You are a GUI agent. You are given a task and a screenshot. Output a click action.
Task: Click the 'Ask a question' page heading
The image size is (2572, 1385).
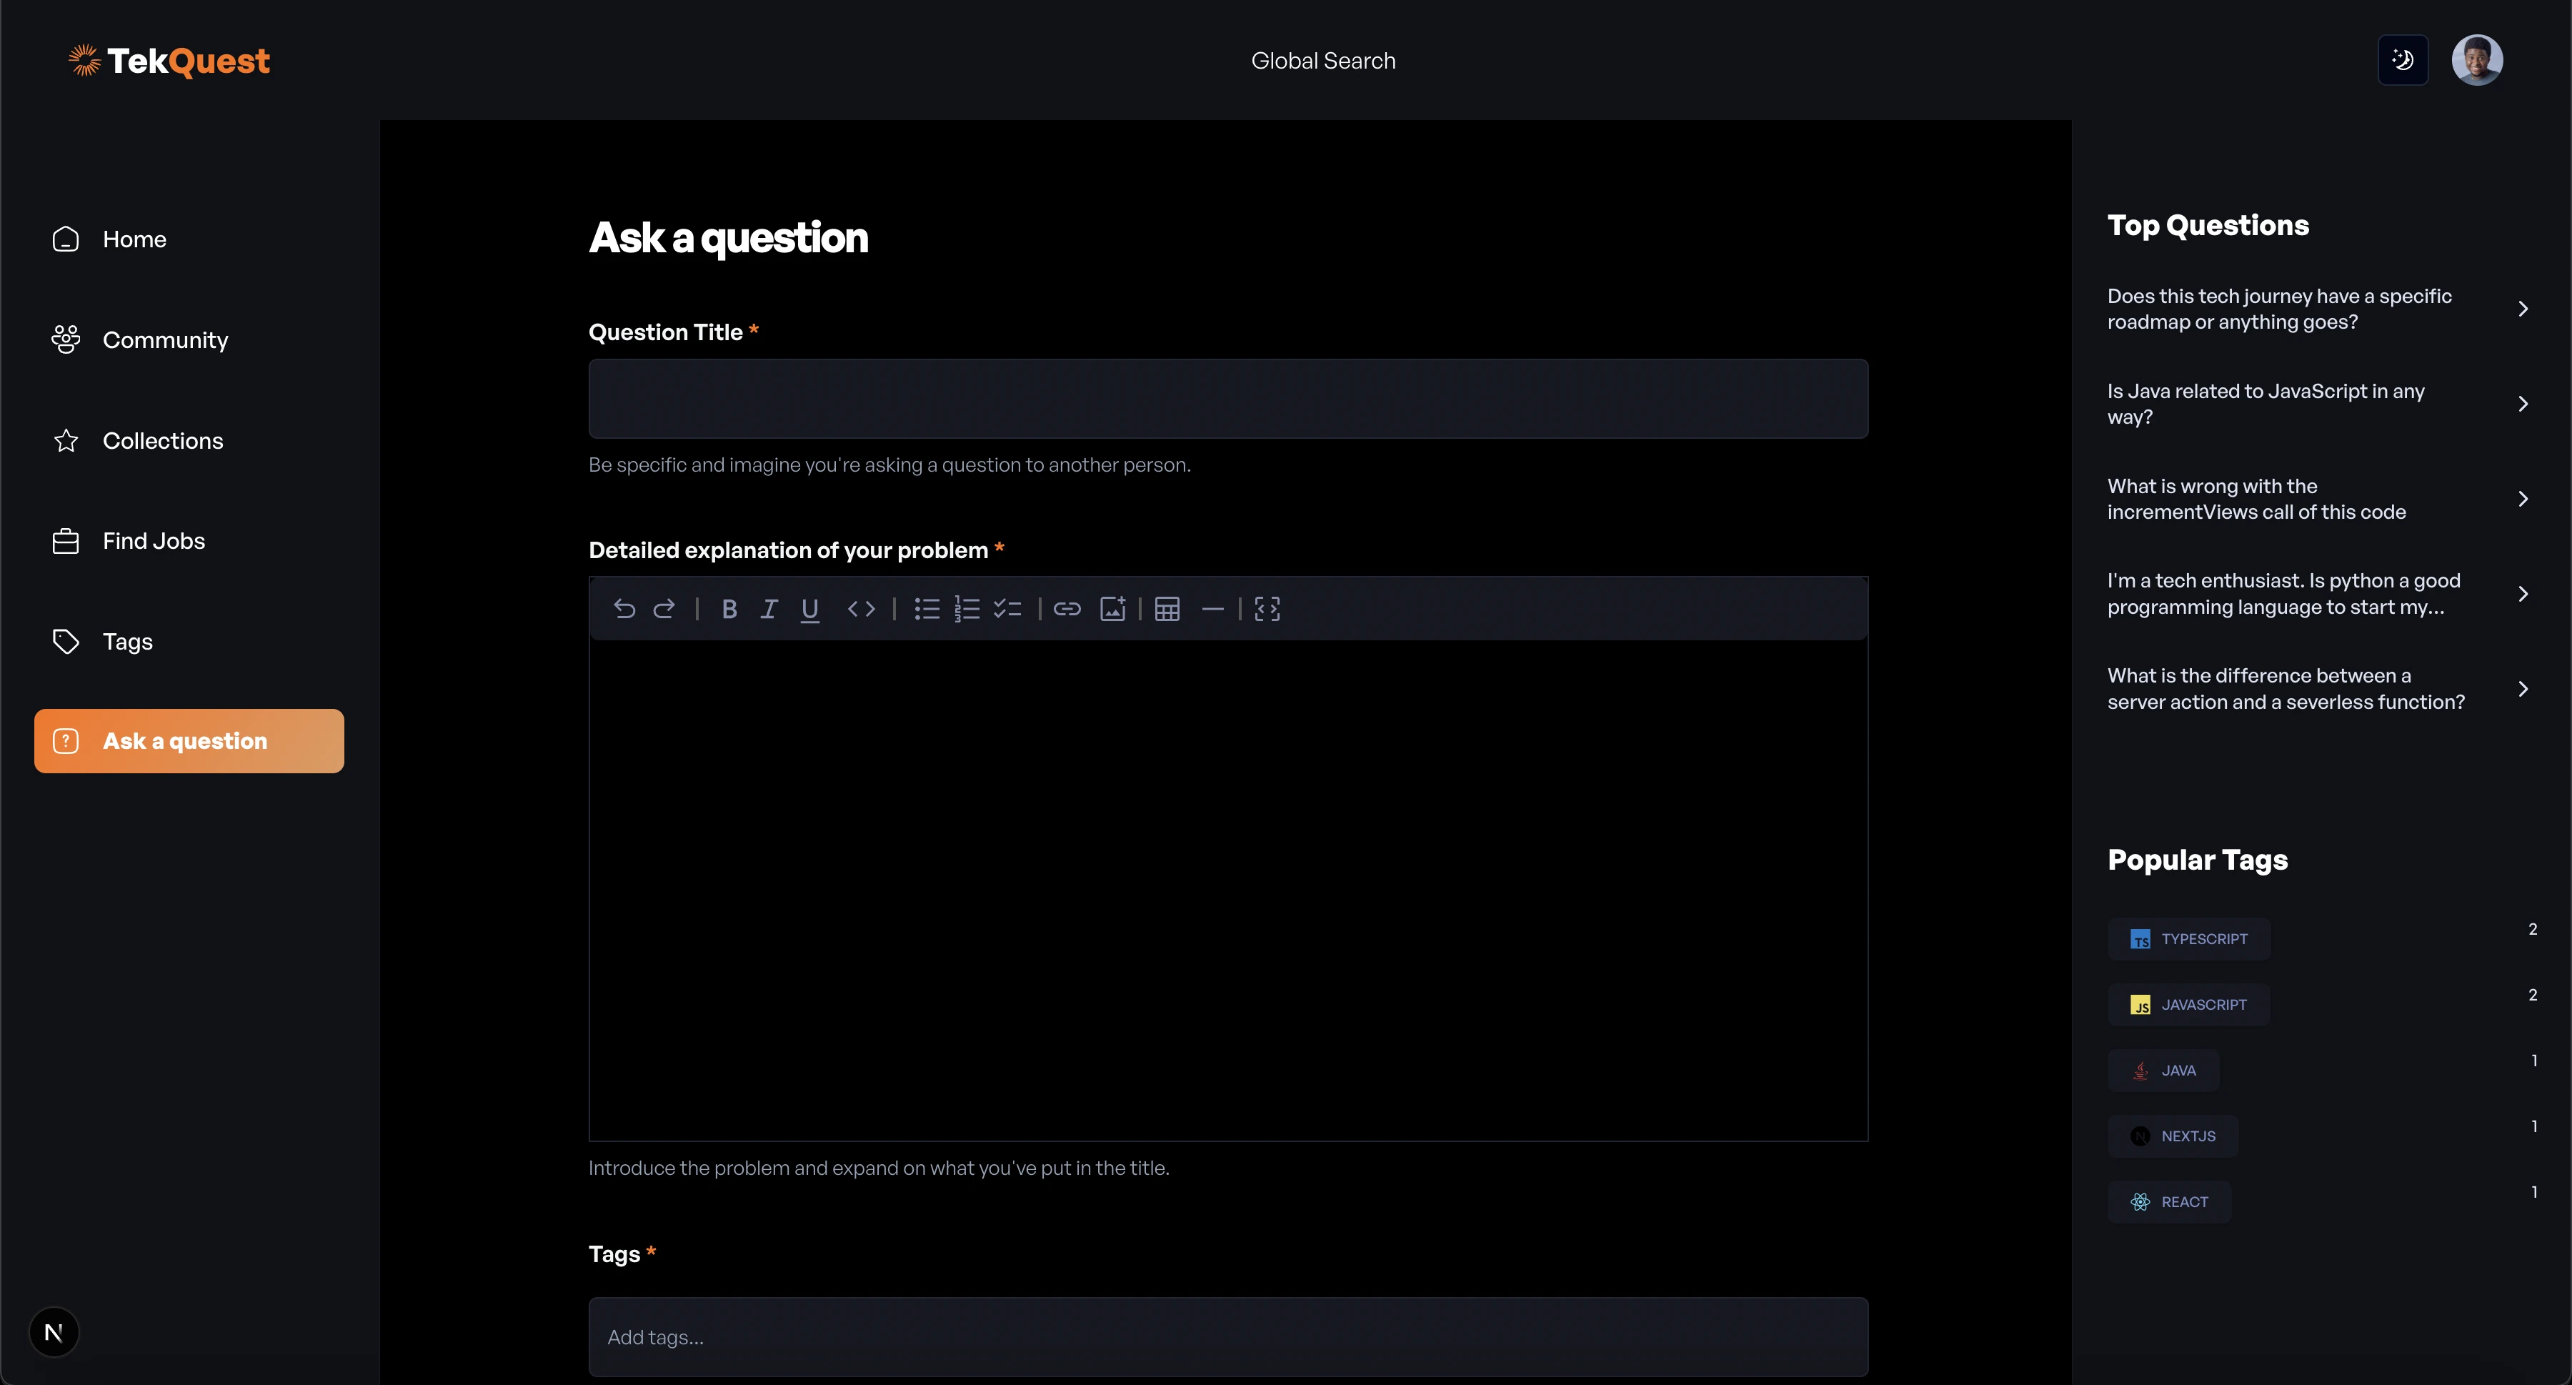(728, 238)
